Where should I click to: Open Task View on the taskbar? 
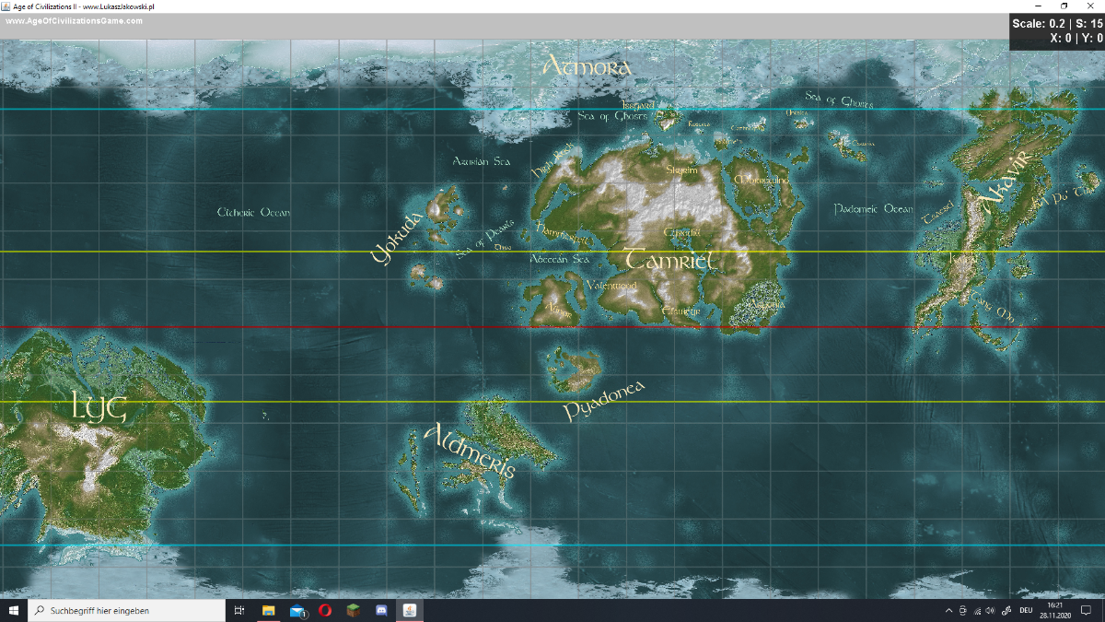(239, 610)
